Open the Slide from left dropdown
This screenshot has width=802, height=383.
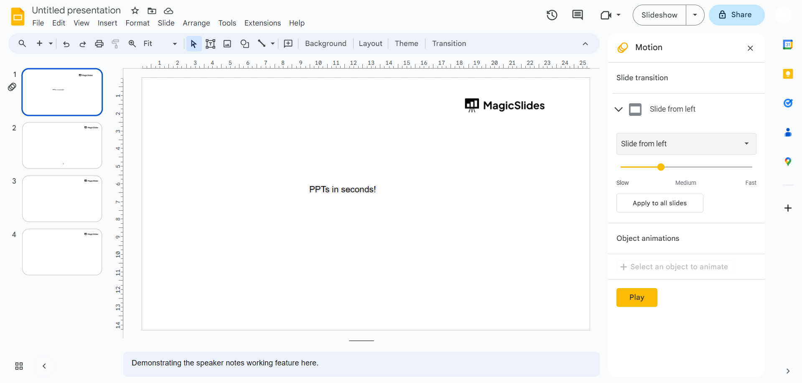[686, 144]
